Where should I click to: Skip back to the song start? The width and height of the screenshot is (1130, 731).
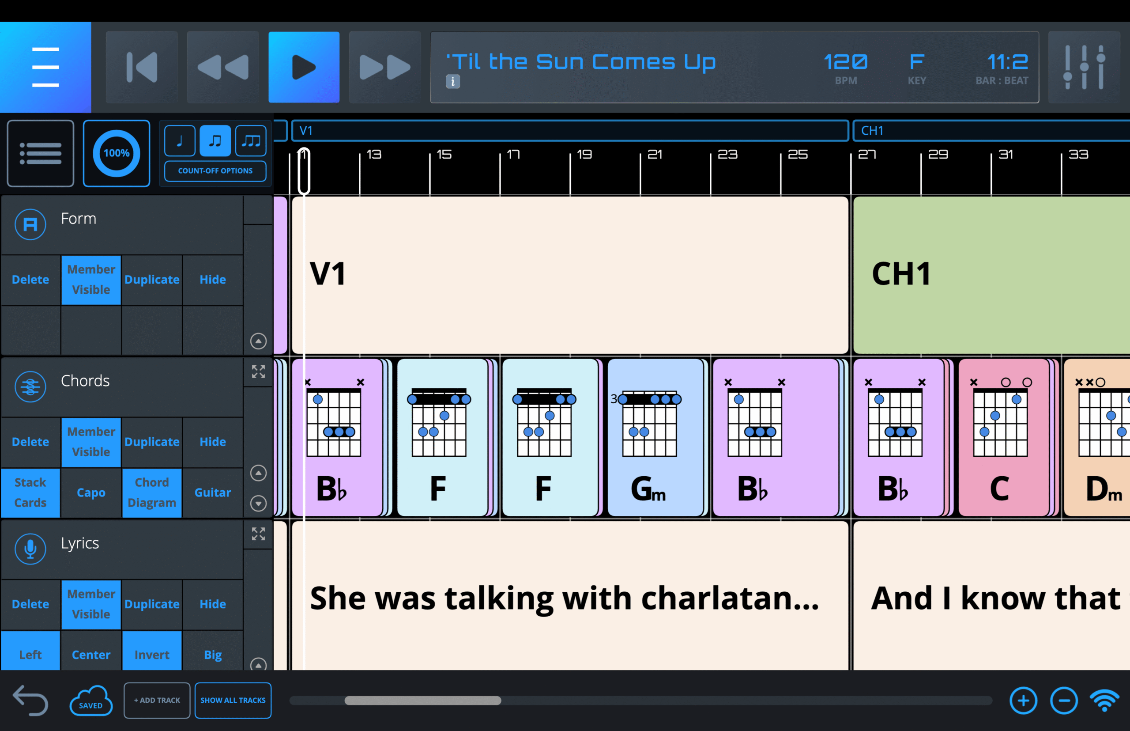point(142,67)
